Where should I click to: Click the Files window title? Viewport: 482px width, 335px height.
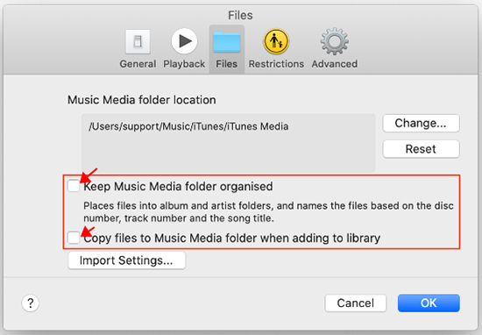[240, 15]
